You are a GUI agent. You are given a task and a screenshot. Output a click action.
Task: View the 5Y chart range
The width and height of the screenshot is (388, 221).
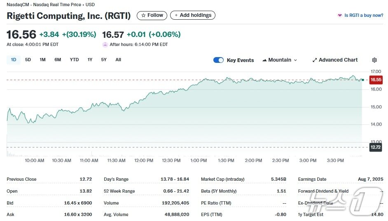click(x=104, y=60)
